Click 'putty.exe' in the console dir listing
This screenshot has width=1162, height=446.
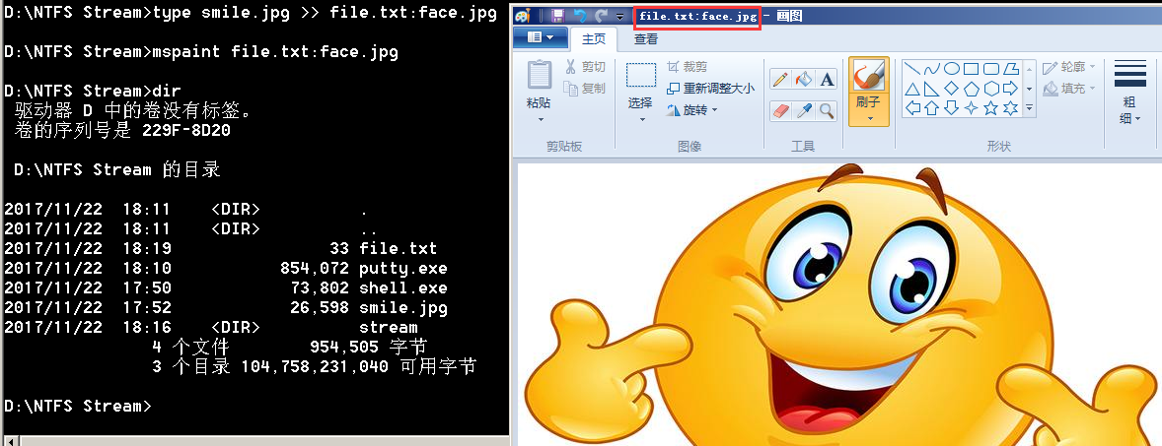click(x=403, y=269)
